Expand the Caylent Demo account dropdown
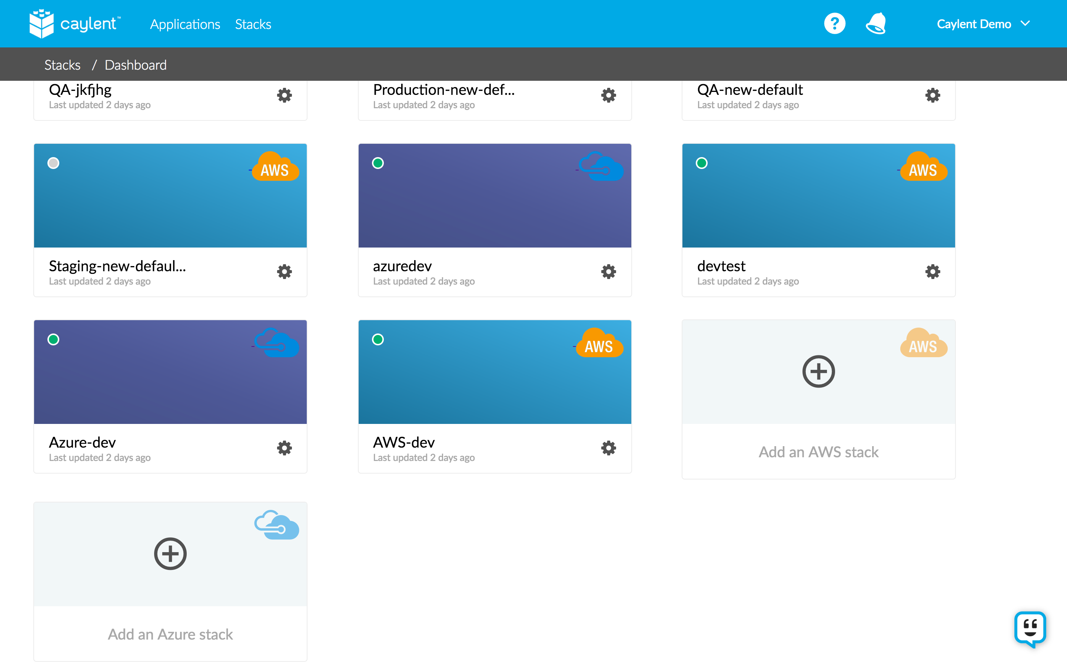The width and height of the screenshot is (1067, 667). pos(983,24)
